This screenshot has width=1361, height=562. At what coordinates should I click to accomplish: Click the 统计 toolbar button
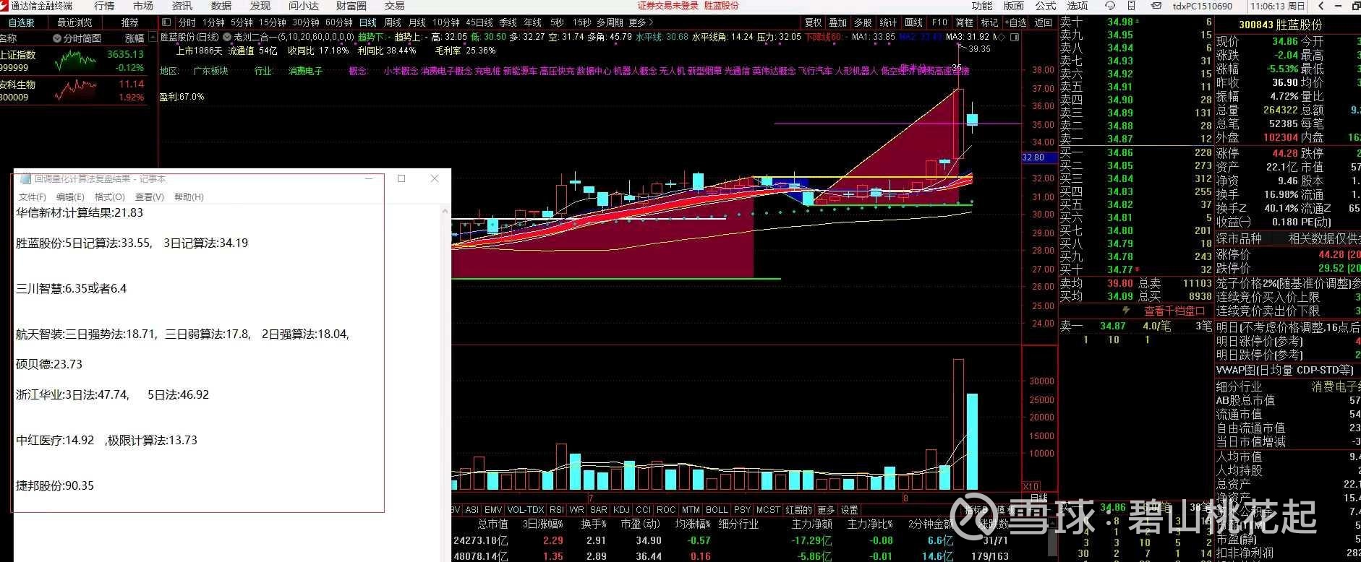pyautogui.click(x=888, y=22)
